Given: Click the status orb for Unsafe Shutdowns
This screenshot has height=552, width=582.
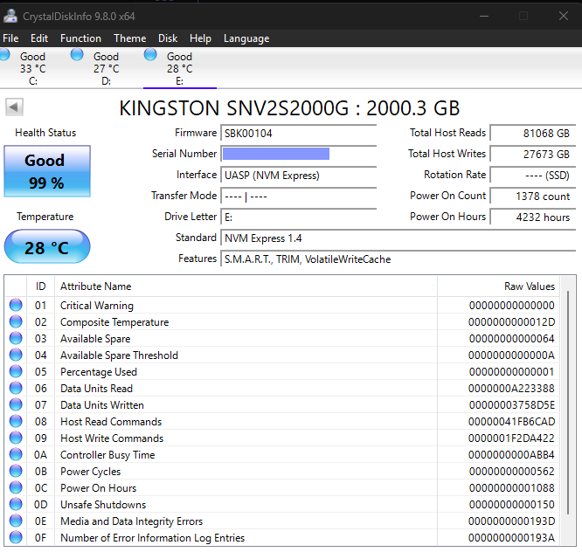Looking at the screenshot, I should coord(16,504).
